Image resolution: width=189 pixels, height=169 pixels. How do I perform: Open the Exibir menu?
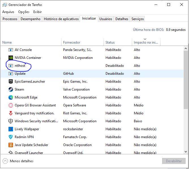click(37, 12)
